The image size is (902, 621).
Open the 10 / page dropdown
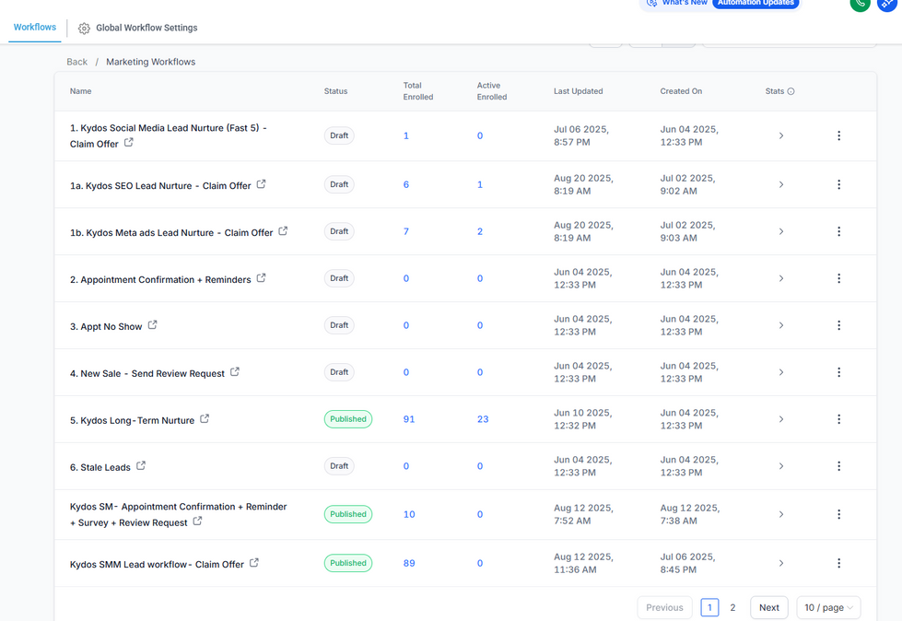click(x=828, y=608)
